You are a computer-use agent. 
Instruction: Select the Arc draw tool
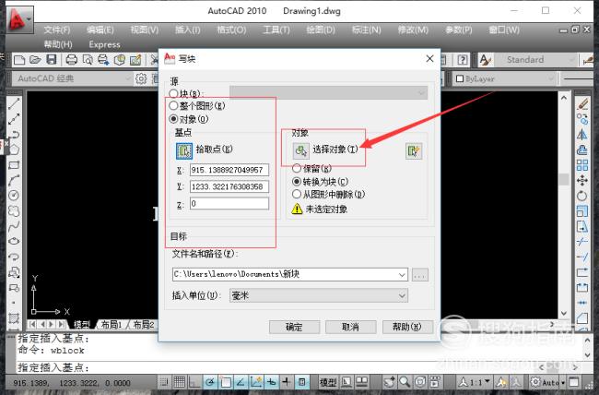tap(14, 180)
